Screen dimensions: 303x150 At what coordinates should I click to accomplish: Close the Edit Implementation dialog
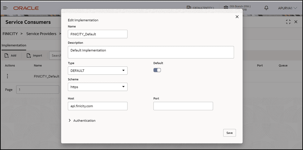pos(237,17)
